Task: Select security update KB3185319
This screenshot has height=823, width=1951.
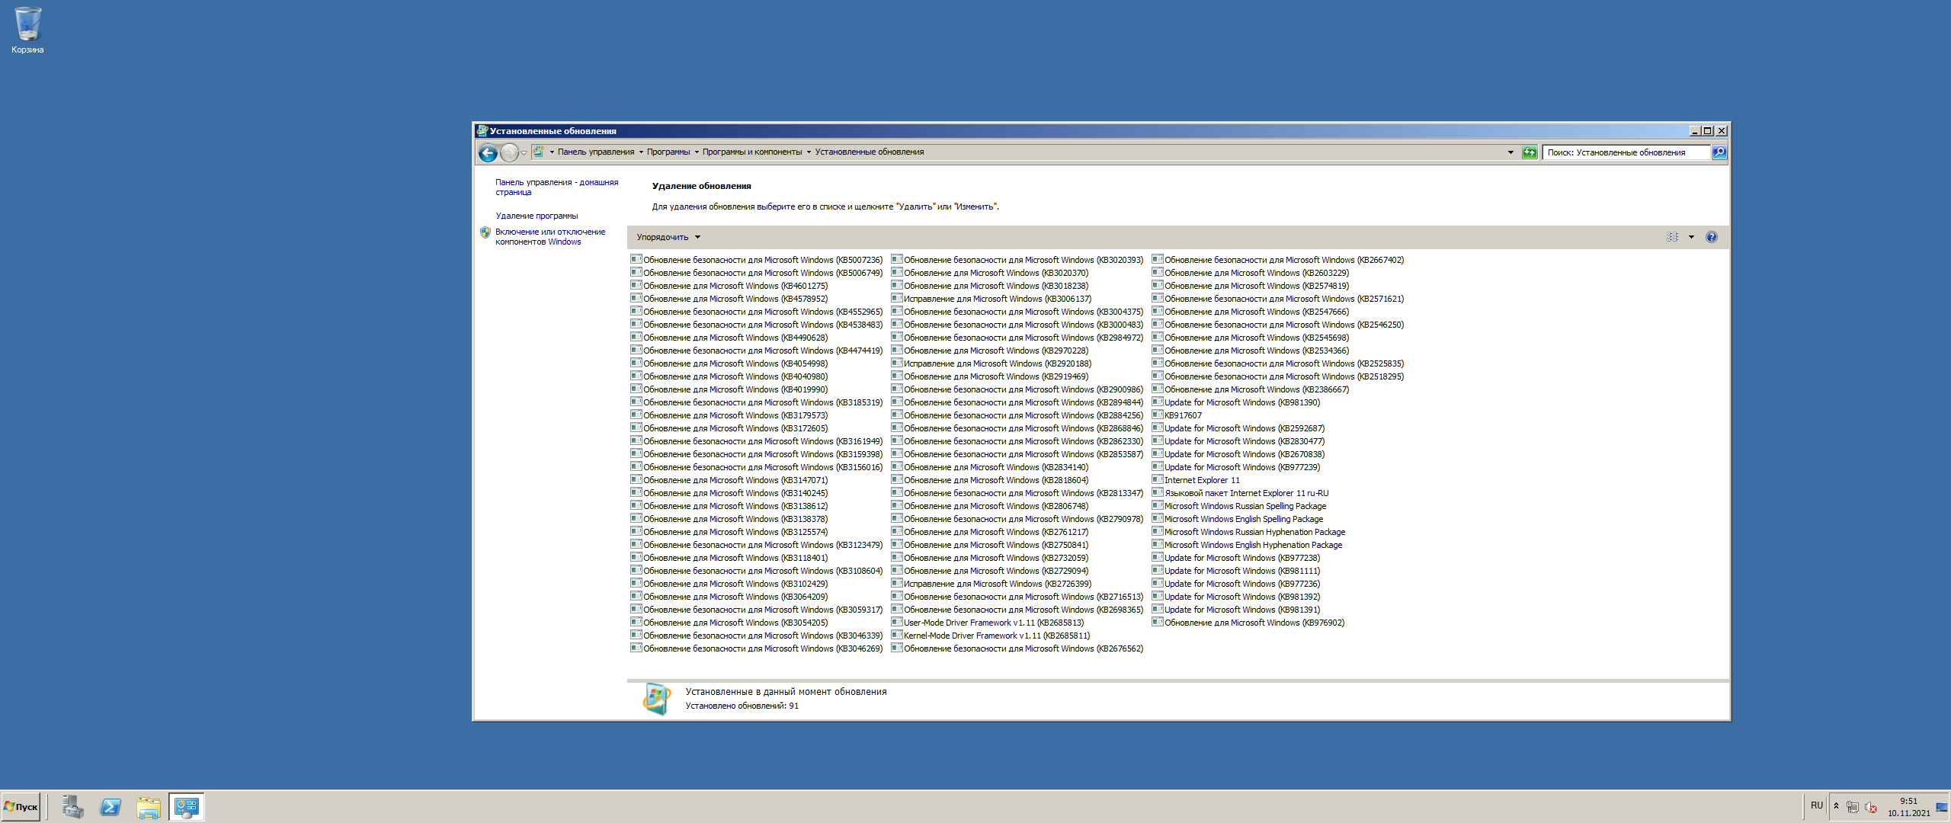Action: [x=757, y=402]
